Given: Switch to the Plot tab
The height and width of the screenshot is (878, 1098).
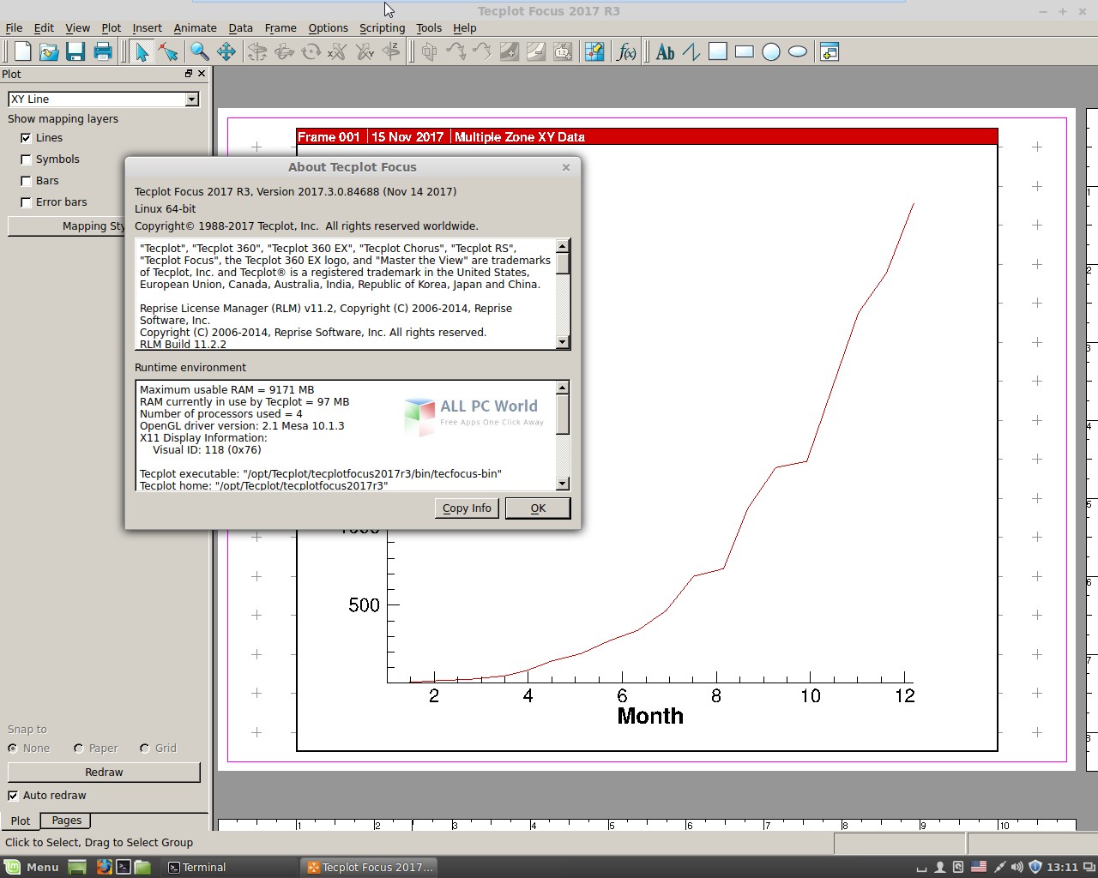Looking at the screenshot, I should 21,821.
